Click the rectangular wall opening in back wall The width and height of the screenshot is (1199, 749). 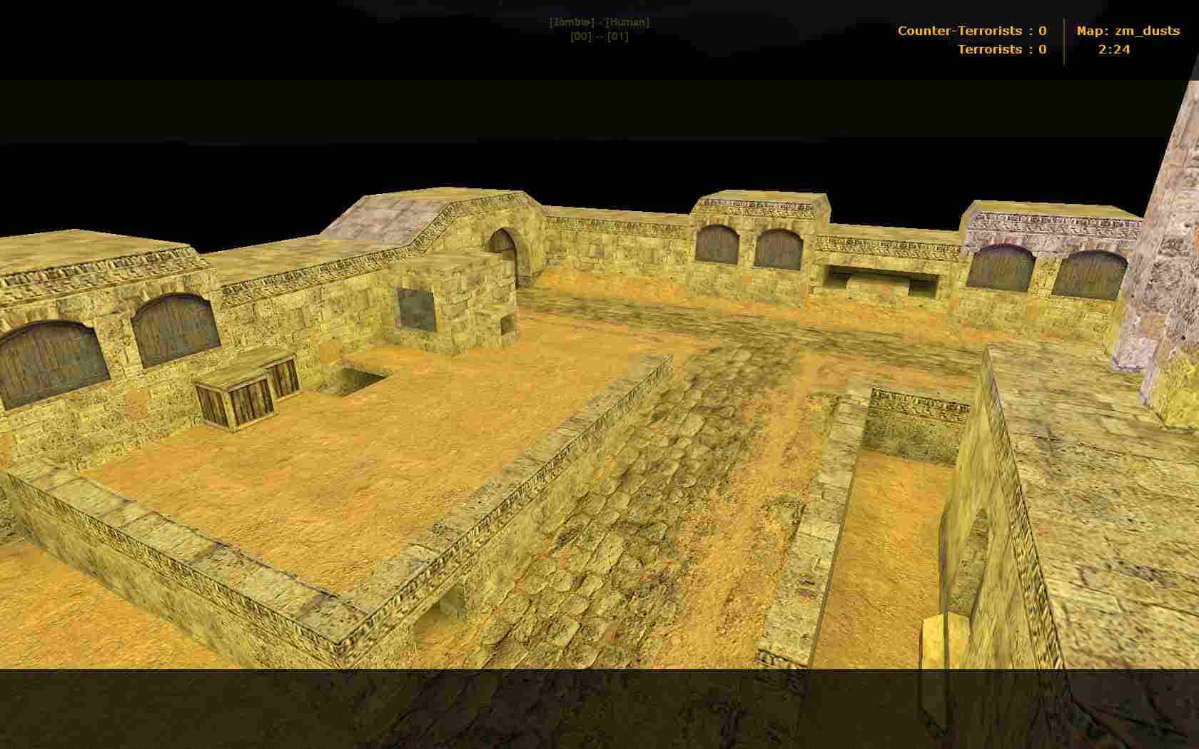[881, 280]
